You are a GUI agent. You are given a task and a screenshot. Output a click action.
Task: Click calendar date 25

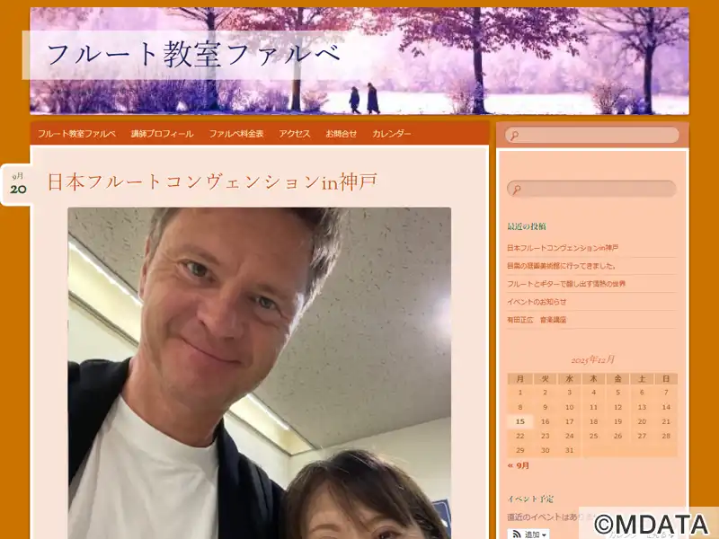pyautogui.click(x=593, y=437)
